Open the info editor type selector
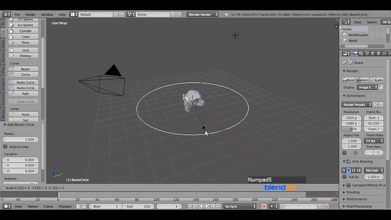Image resolution: width=391 pixels, height=220 pixels. pos(7,14)
